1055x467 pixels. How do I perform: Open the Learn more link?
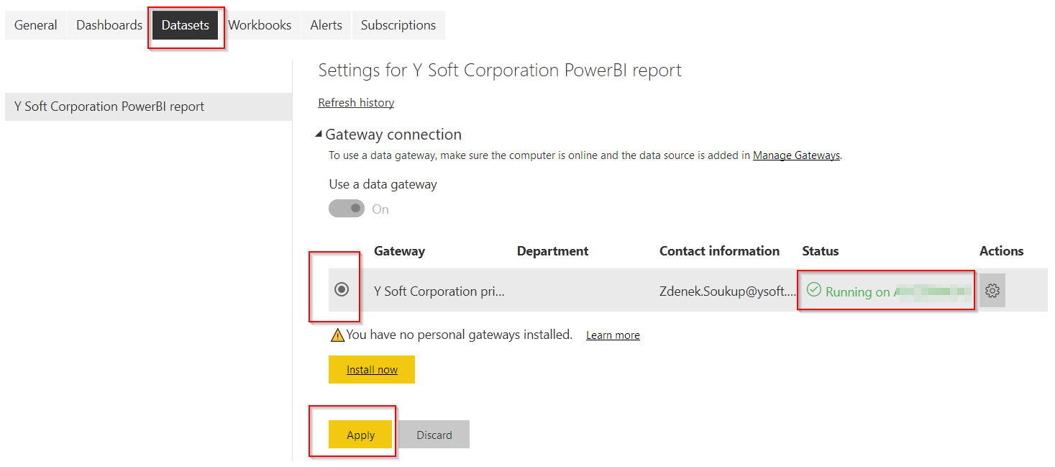point(613,335)
